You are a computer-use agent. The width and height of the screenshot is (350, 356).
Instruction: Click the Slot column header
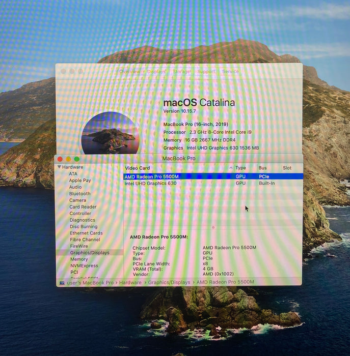(x=287, y=168)
